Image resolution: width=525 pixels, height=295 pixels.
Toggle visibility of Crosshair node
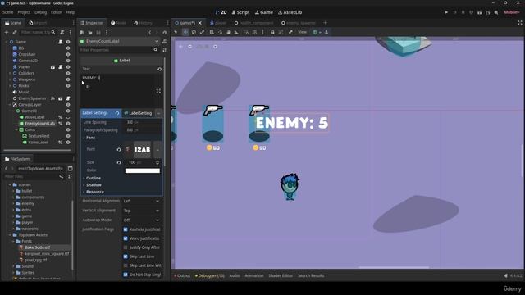[68, 55]
